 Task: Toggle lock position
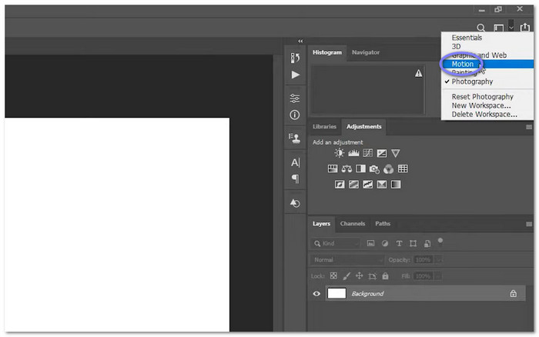click(x=360, y=276)
